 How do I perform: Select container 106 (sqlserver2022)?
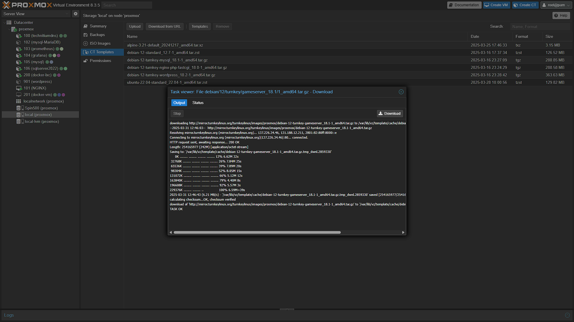point(41,68)
